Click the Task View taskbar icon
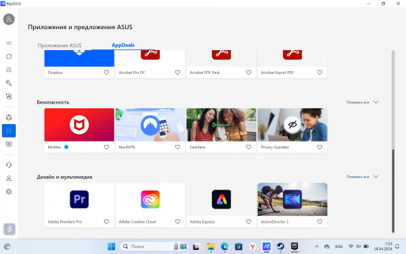Viewport: 406px width, 254px height. point(196,247)
